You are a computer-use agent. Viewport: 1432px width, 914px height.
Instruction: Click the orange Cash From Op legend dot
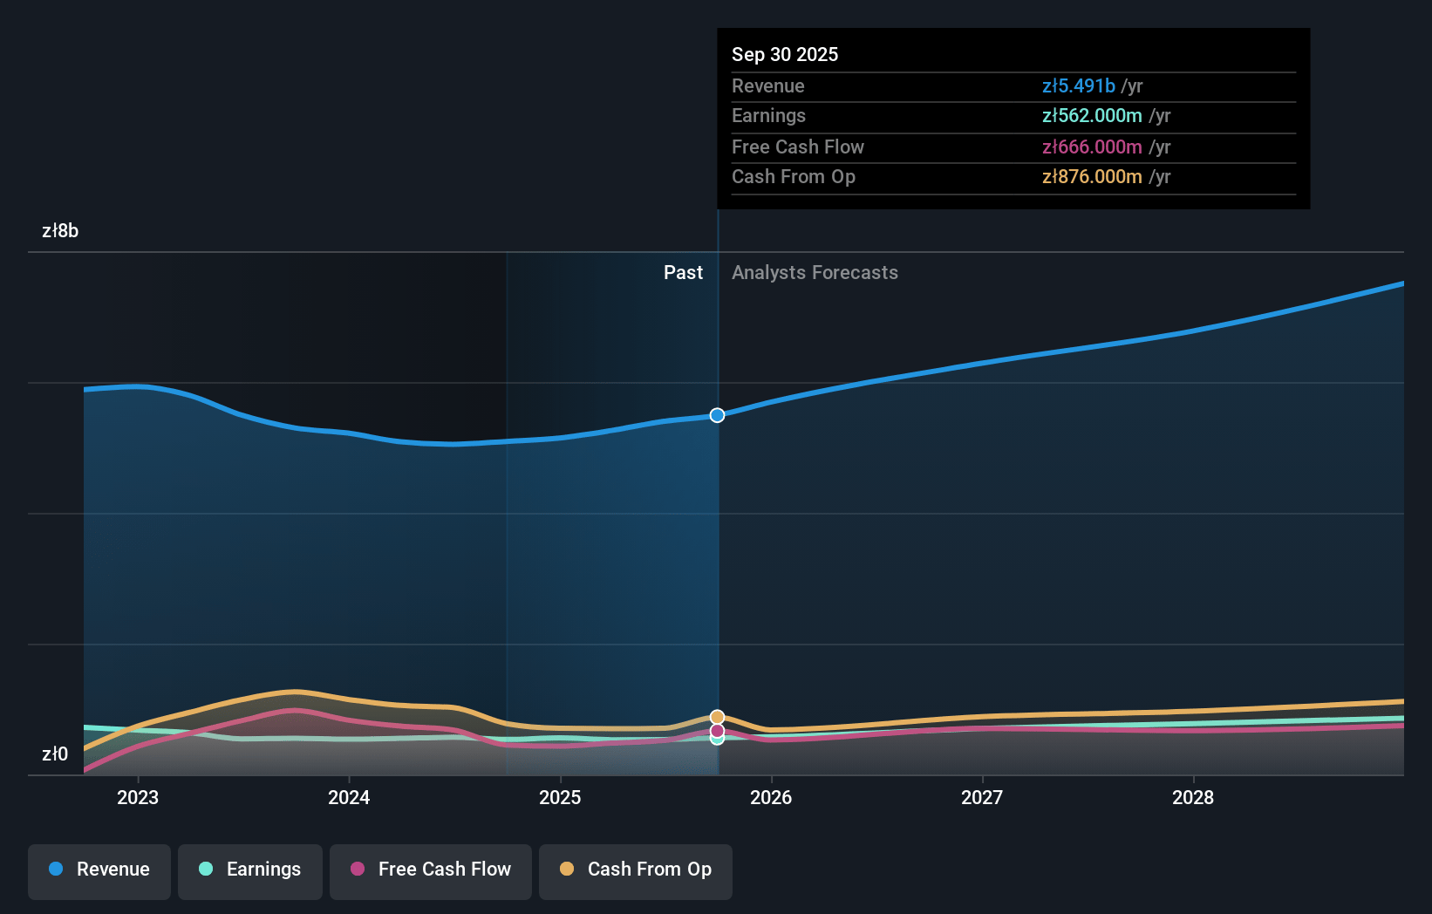[x=567, y=870]
